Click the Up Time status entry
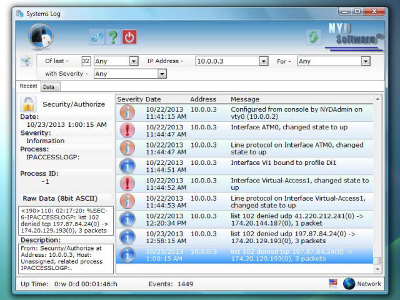The image size is (400, 300). click(69, 284)
